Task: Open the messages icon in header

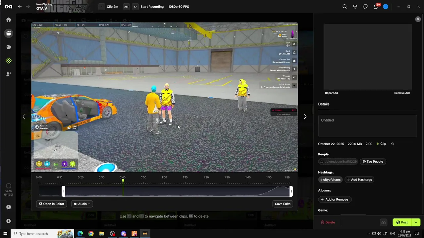Action: [x=365, y=7]
